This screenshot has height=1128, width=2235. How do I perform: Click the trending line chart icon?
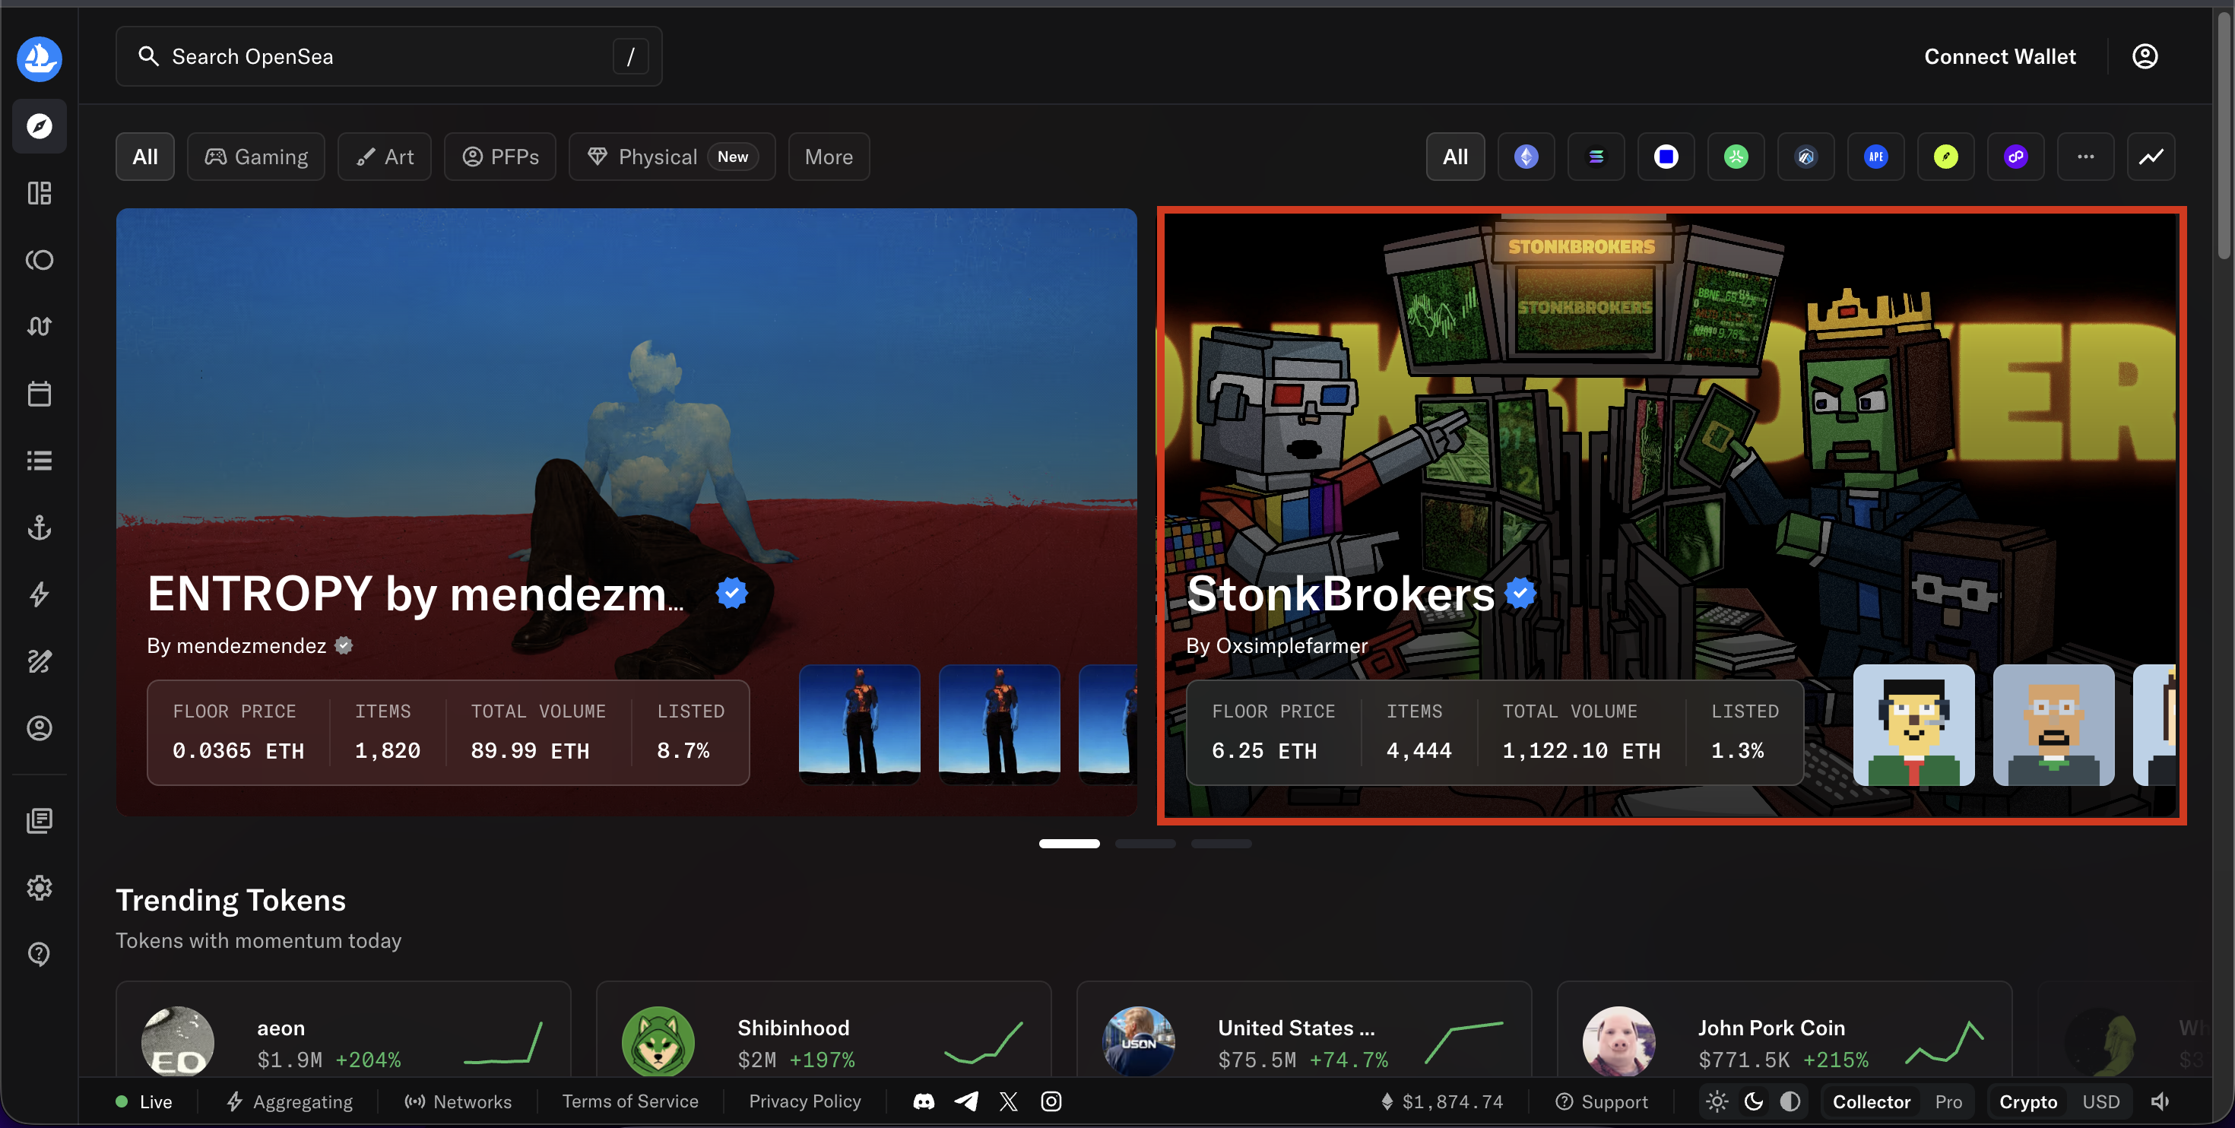(x=2151, y=156)
